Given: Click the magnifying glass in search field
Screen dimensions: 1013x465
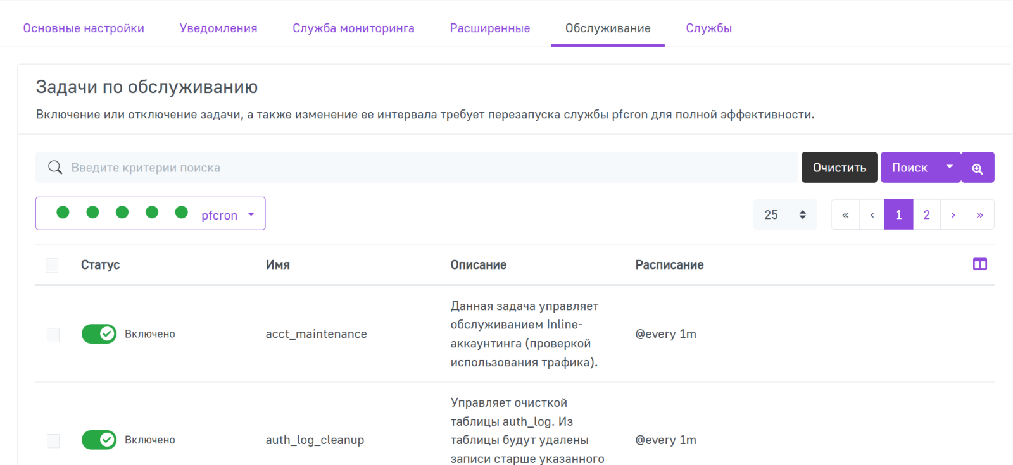Looking at the screenshot, I should tap(56, 168).
